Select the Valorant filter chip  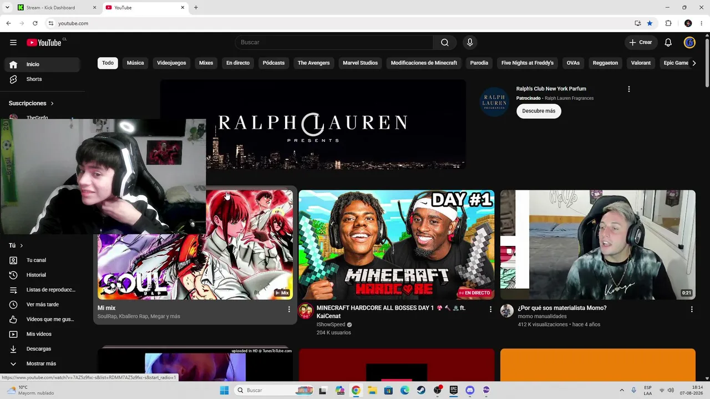[x=641, y=63]
